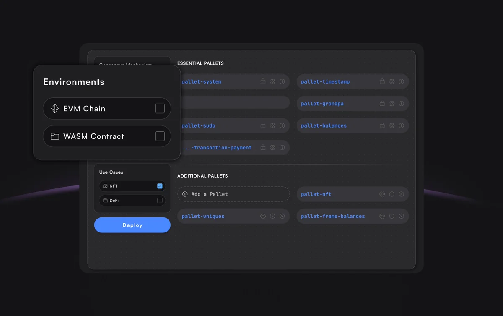This screenshot has width=503, height=316.
Task: Open settings gear for pallet-system
Action: (272, 81)
